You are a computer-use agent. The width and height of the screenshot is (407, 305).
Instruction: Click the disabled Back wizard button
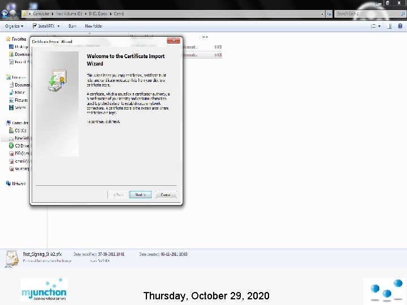[118, 194]
